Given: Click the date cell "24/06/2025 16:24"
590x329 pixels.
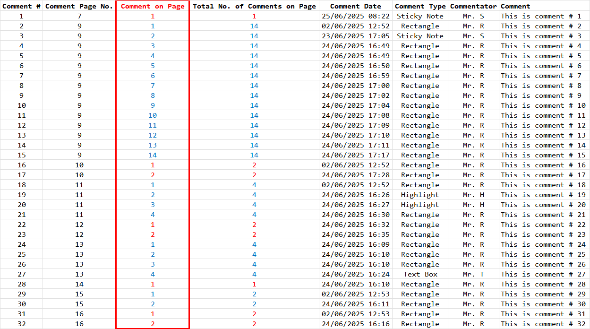Looking at the screenshot, I should click(356, 274).
